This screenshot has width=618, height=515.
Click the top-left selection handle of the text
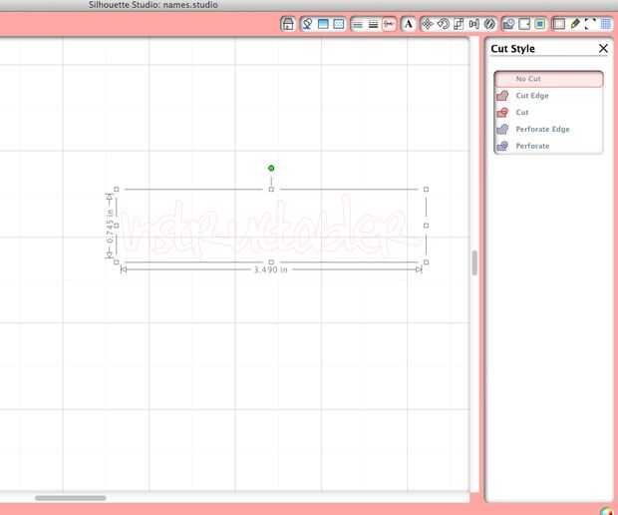click(x=117, y=190)
